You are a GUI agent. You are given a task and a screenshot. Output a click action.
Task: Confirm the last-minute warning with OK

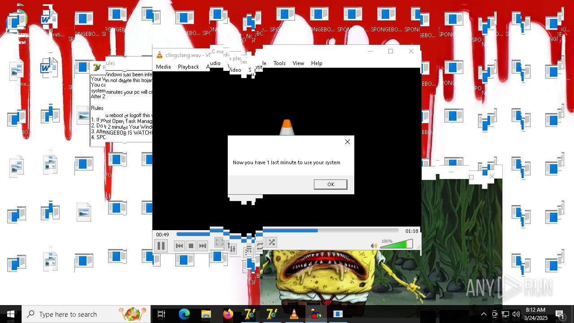(x=330, y=184)
